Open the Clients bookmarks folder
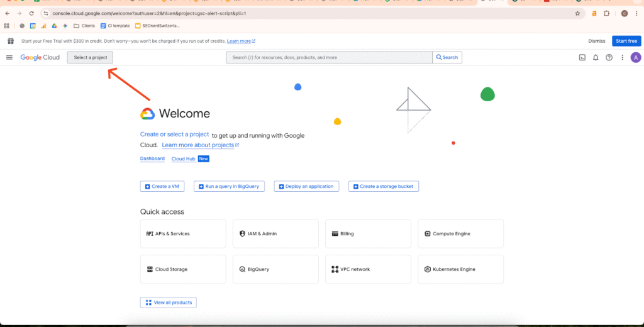 coord(84,26)
